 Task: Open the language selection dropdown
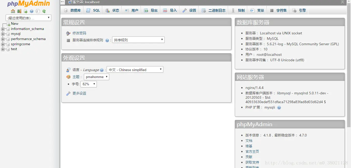[x=135, y=70]
